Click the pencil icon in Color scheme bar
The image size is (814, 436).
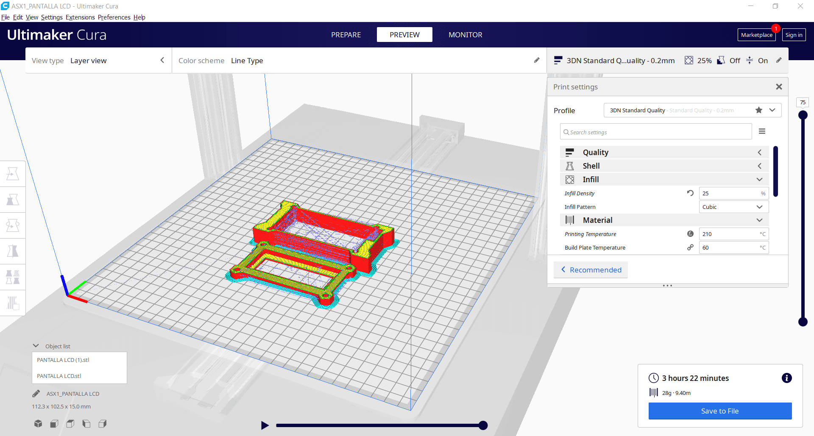537,60
